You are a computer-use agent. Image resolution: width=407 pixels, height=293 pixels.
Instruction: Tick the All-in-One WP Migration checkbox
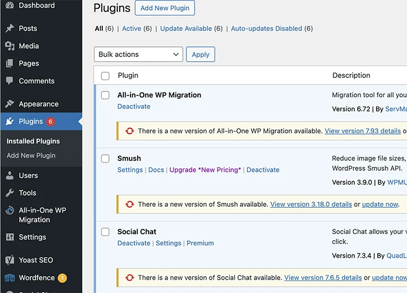105,95
